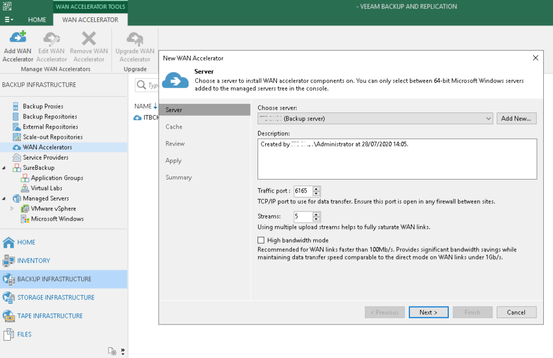Image resolution: width=553 pixels, height=358 pixels.
Task: Open the Files navigation view
Action: 24,334
